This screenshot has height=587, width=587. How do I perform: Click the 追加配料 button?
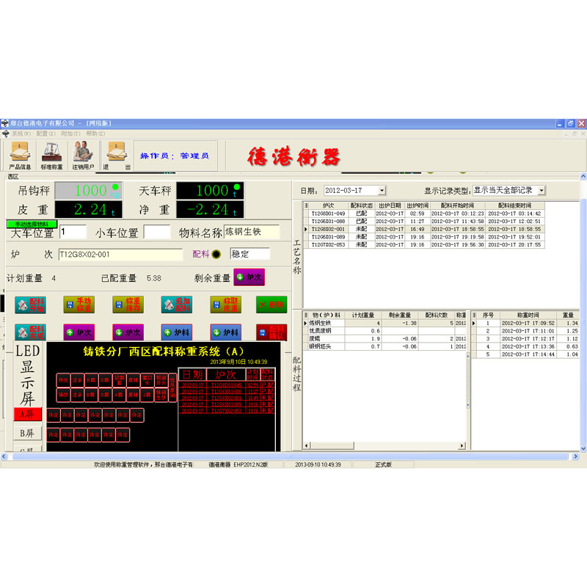click(x=177, y=305)
